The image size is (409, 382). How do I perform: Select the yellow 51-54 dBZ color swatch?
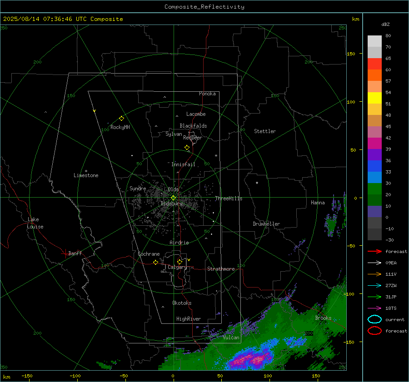pos(374,98)
